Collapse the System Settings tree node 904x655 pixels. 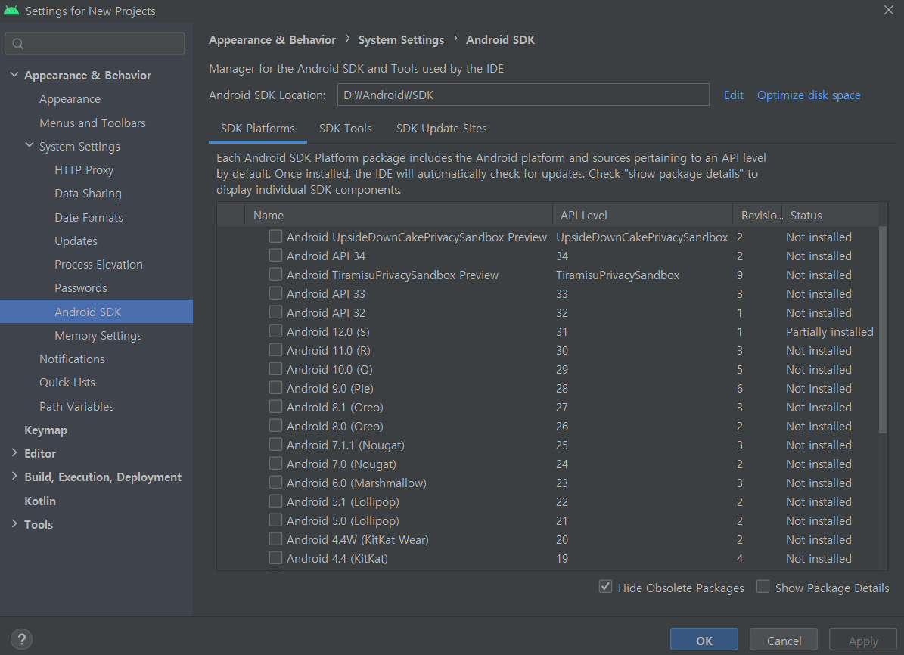tap(30, 146)
